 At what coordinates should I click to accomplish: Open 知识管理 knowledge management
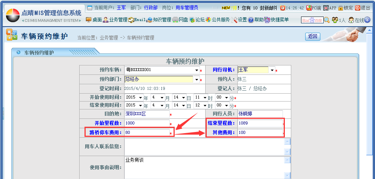coord(159,20)
